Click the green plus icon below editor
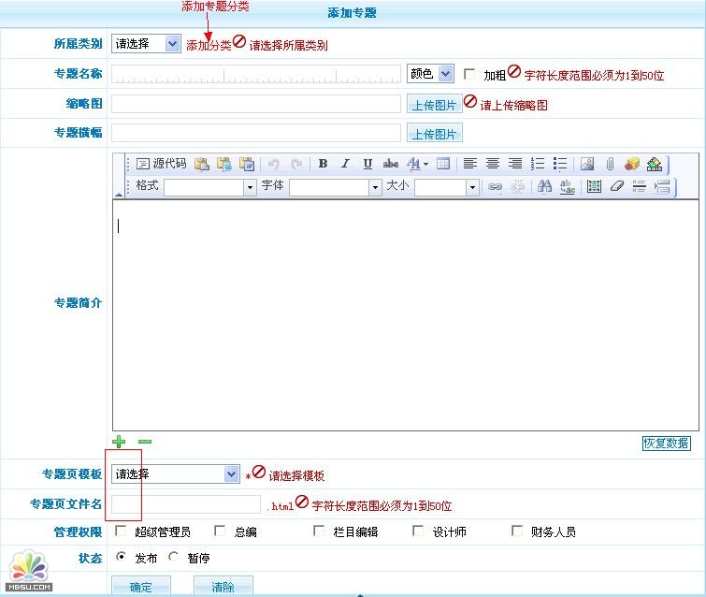This screenshot has height=597, width=706. (119, 442)
